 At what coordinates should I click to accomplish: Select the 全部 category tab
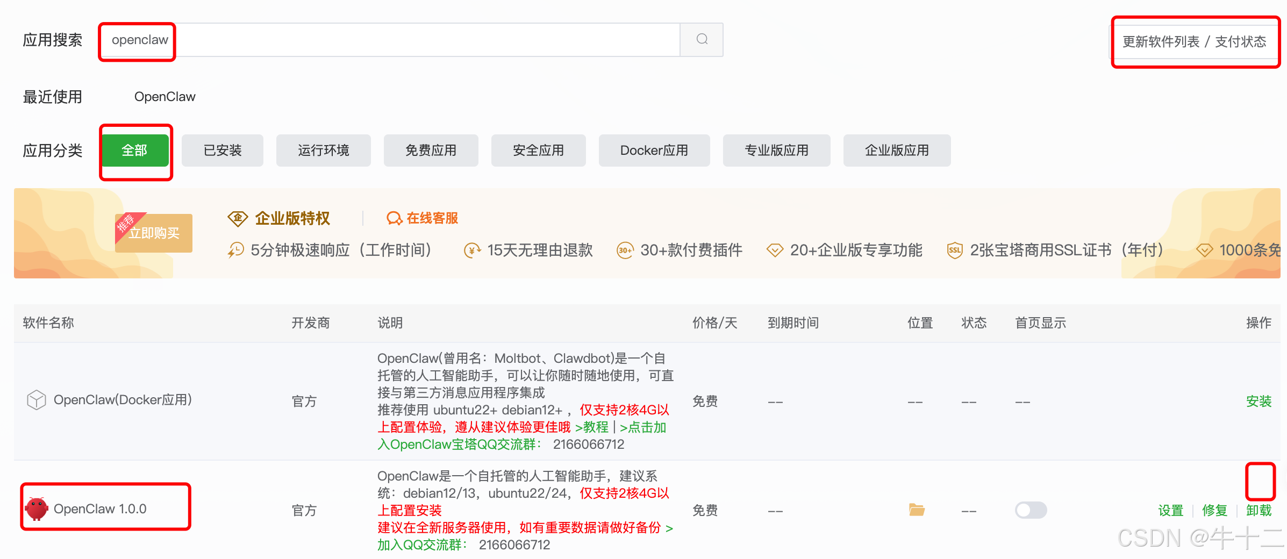click(134, 150)
